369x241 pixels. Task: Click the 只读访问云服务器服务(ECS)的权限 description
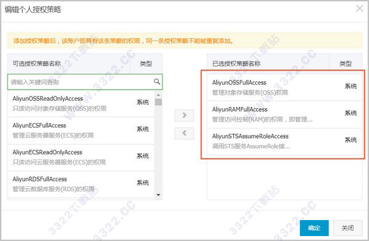(59, 162)
